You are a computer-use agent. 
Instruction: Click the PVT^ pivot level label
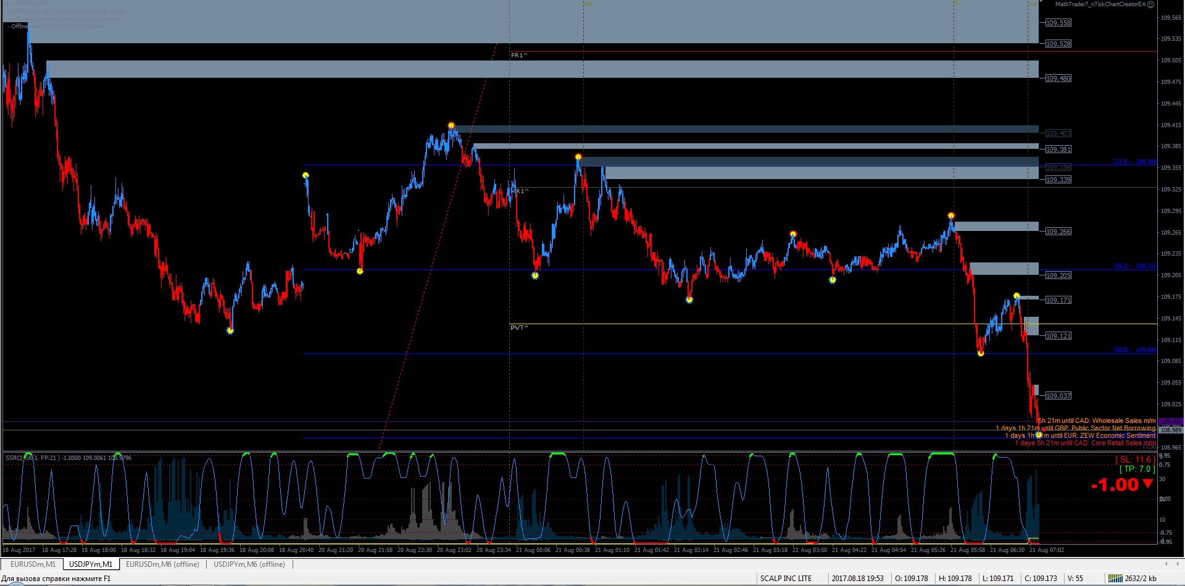tap(519, 328)
